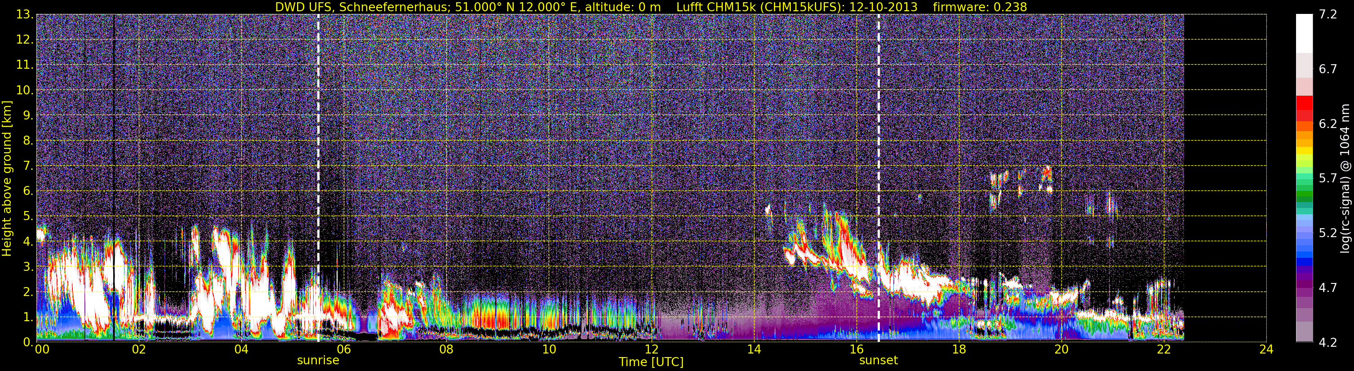Image resolution: width=1354 pixels, height=371 pixels.
Task: Click the time axis tick label 22
Action: coord(1164,349)
